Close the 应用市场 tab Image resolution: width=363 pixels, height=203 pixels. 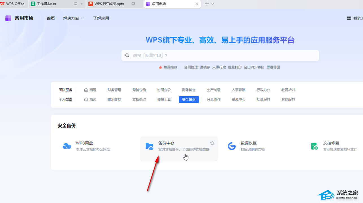pyautogui.click(x=197, y=4)
